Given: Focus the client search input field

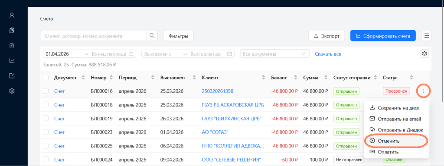Looking at the screenshot, I should pyautogui.click(x=94, y=36).
